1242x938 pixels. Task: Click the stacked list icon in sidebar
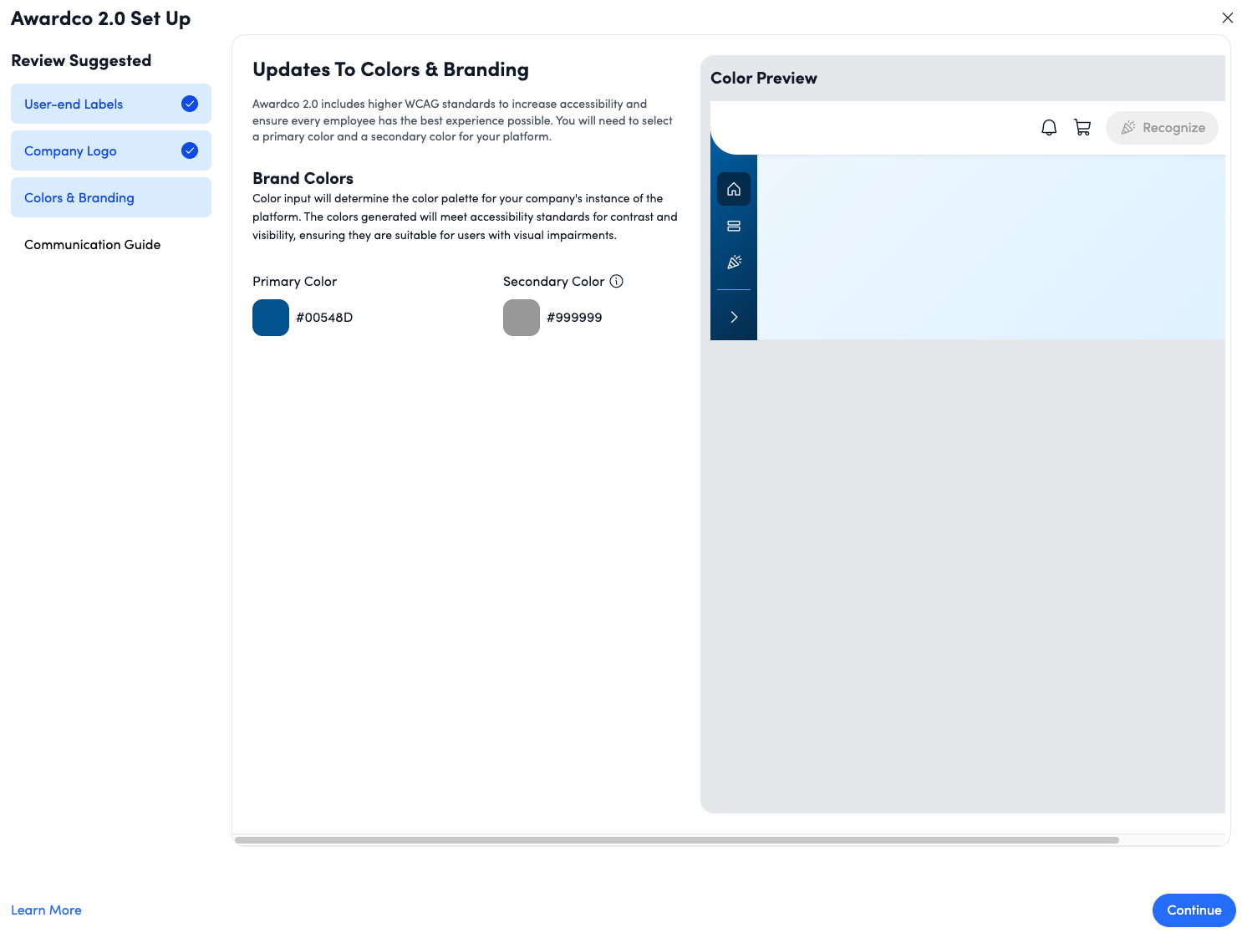[734, 226]
